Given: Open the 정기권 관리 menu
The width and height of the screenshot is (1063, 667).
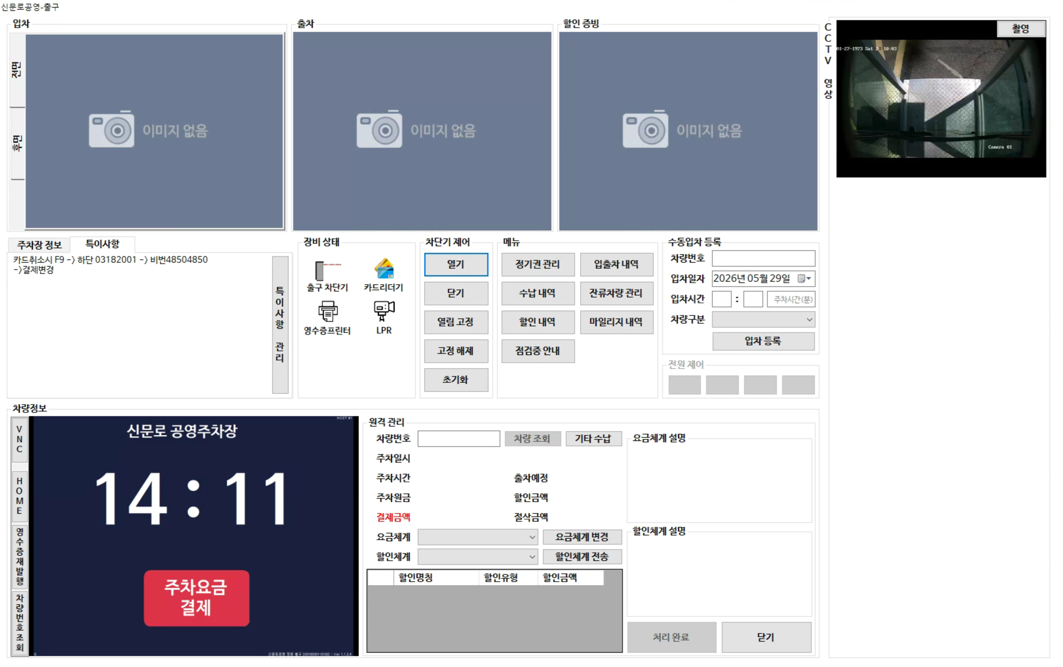Looking at the screenshot, I should (538, 264).
